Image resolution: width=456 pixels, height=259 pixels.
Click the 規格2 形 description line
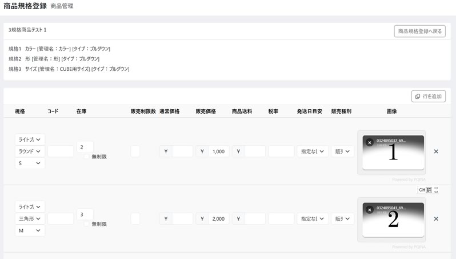click(54, 59)
